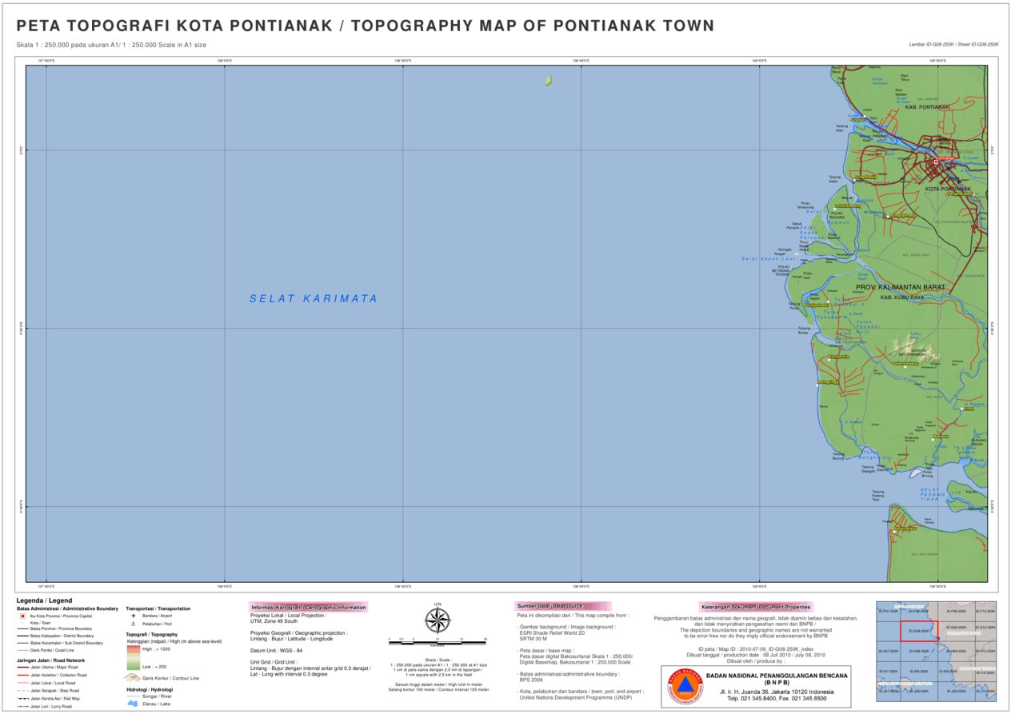
Task: Select the Bandara / Airport symbol in legend
Action: pos(133,616)
